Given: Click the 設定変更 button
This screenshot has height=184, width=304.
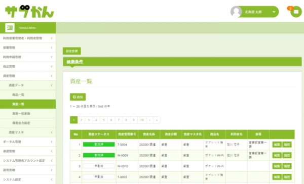Looking at the screenshot, I should [72, 51].
